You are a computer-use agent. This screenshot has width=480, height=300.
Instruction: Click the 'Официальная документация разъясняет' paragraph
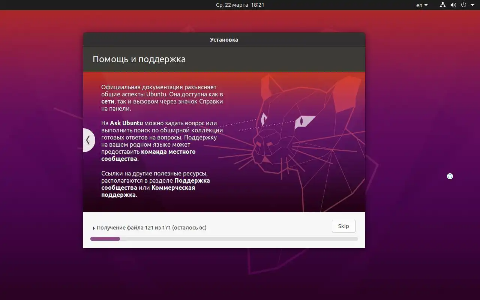[x=162, y=98]
